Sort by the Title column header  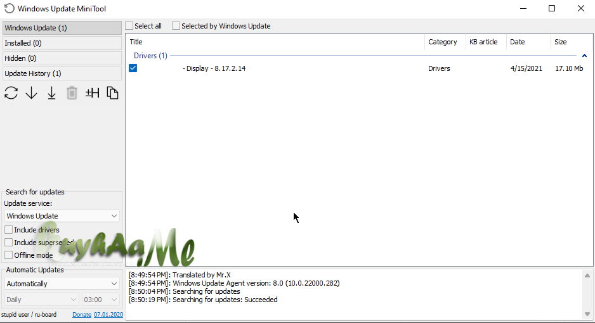[x=275, y=42]
